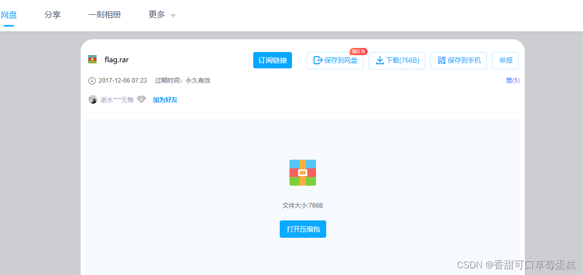Viewport: 583px width, 275px height.
Task: Click the VIP diamond badge icon
Action: coord(141,99)
